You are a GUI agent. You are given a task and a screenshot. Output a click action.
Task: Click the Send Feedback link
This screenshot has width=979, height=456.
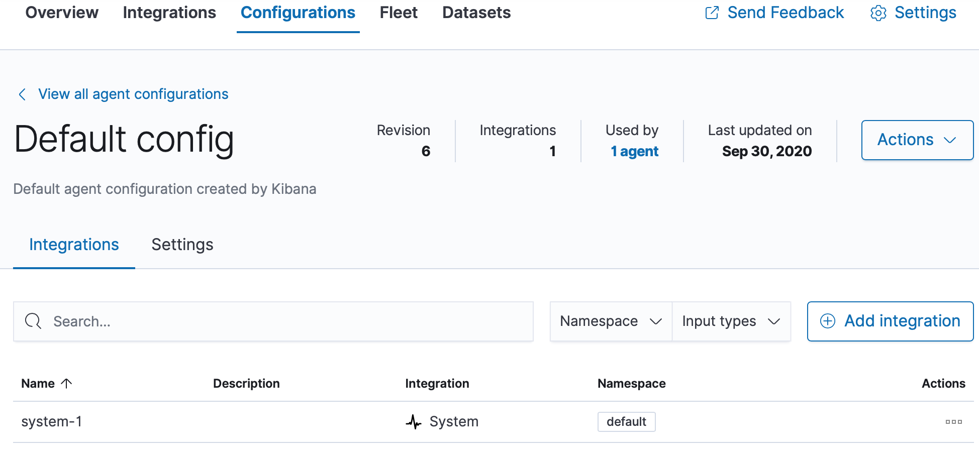tap(786, 13)
